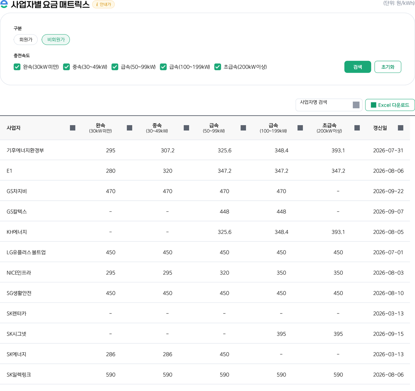Click 기후에너지환경부 operator name
Viewport: 415px width, 391px height.
pos(25,150)
